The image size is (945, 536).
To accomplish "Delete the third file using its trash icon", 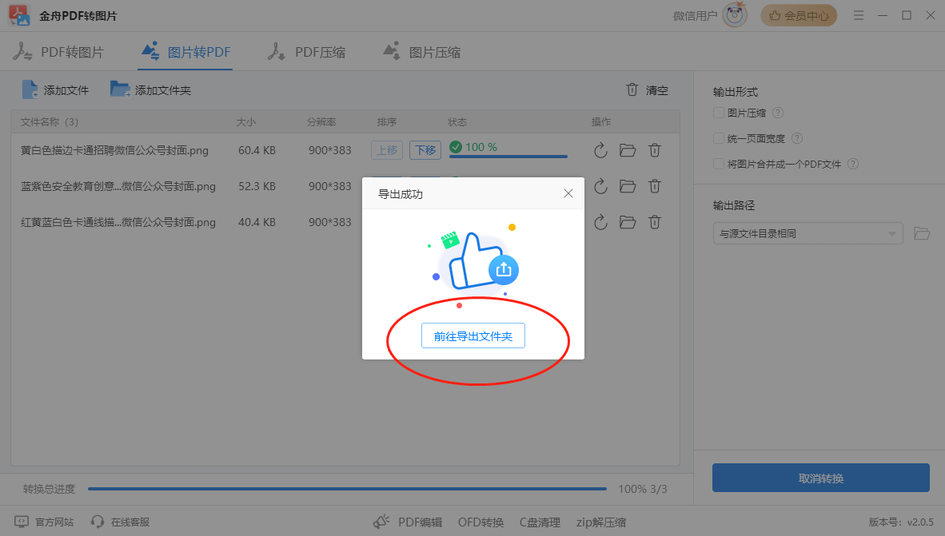I will (654, 222).
